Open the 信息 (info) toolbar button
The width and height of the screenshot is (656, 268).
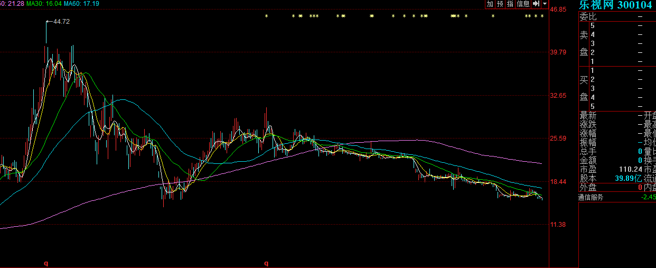click(523, 4)
